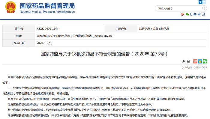Open the green WeChat icon in the header
Screen dimensions: 210x119
(x=187, y=14)
